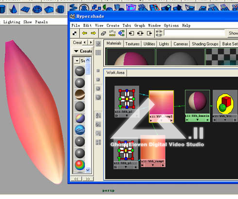Select the all:bbb_ramp4 ramp node

153,151
